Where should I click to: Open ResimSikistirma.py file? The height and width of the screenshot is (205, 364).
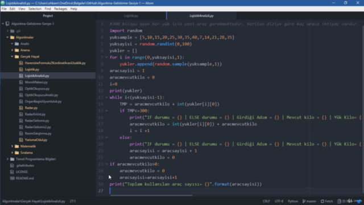pyautogui.click(x=38, y=133)
